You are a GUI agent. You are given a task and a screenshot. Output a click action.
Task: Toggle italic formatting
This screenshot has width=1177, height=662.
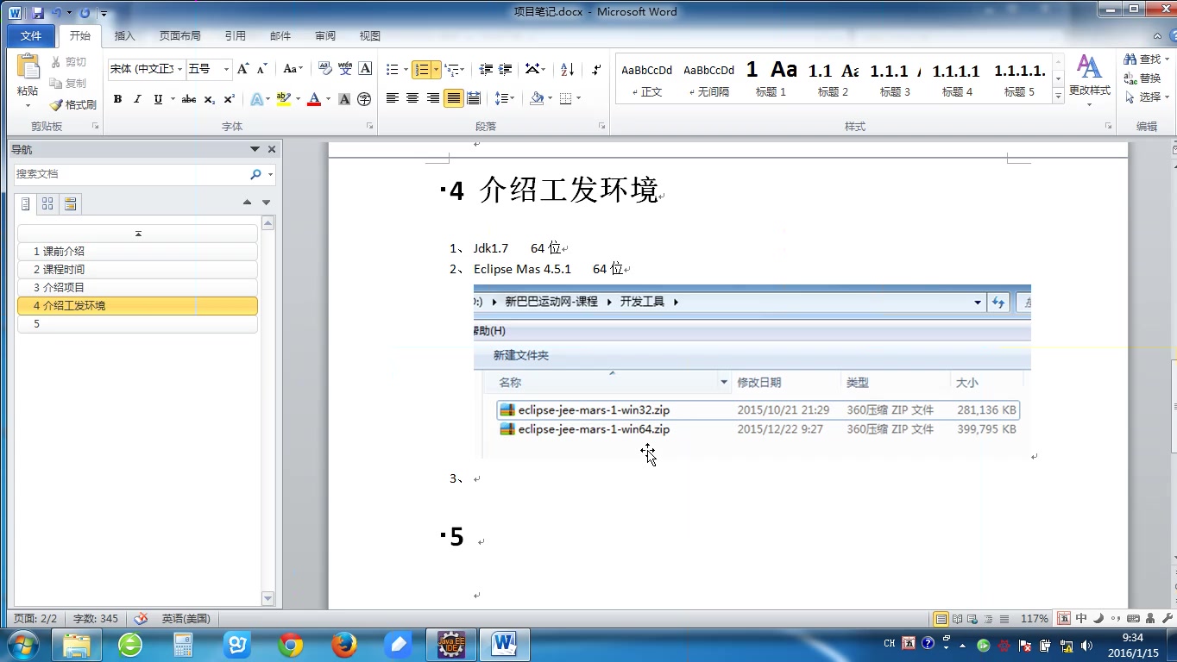pos(137,99)
